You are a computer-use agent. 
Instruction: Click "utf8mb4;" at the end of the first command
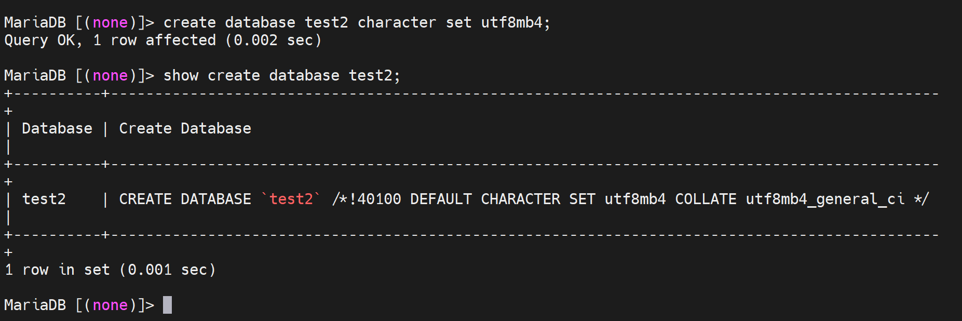point(516,23)
